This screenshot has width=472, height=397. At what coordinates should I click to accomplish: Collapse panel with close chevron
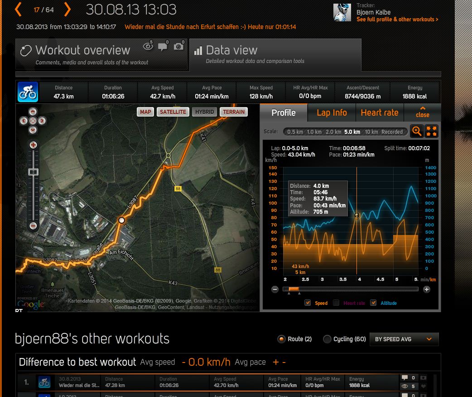click(x=422, y=112)
